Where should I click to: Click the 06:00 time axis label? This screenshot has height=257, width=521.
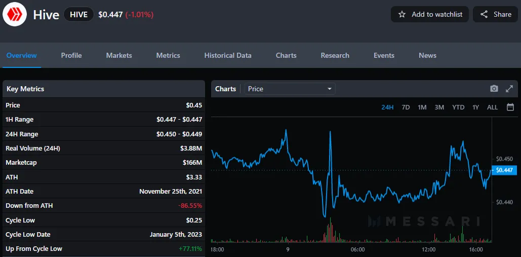(x=357, y=249)
